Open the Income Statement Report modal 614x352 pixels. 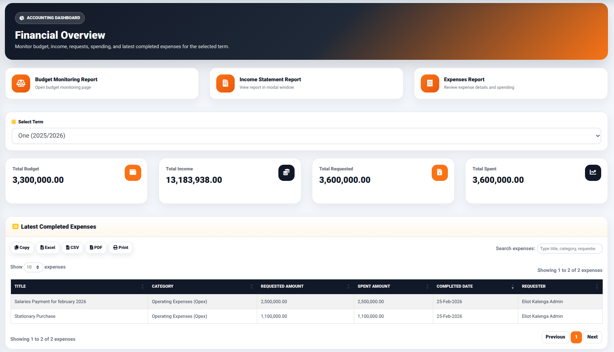[x=306, y=83]
